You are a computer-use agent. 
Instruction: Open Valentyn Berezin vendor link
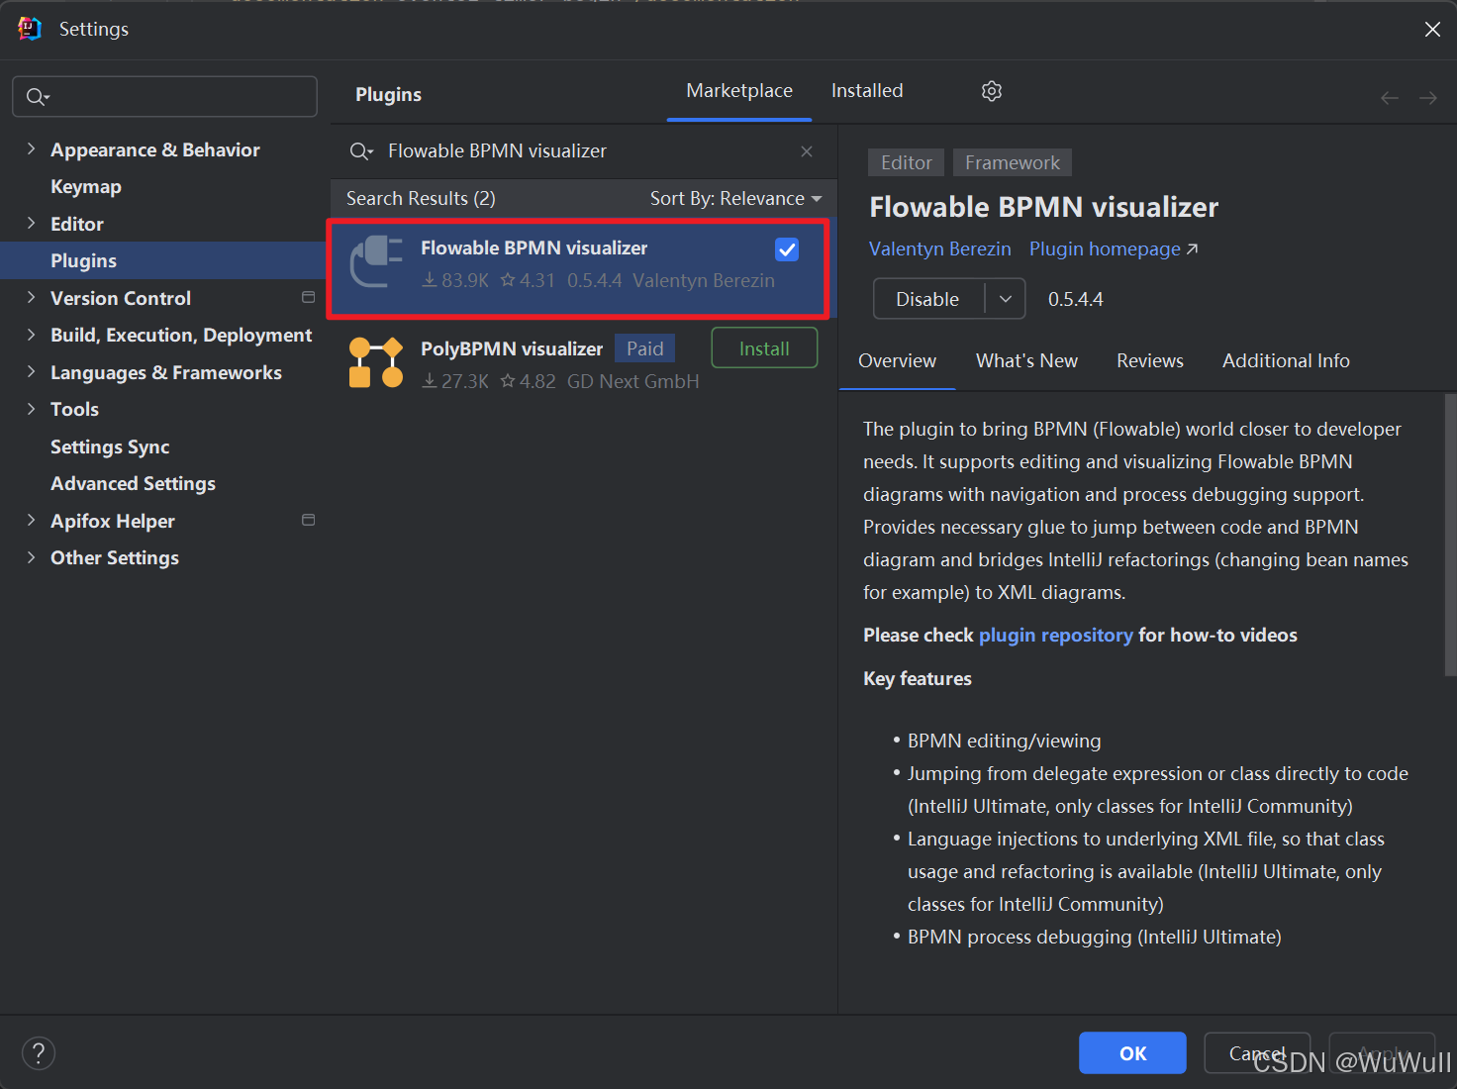click(x=940, y=249)
